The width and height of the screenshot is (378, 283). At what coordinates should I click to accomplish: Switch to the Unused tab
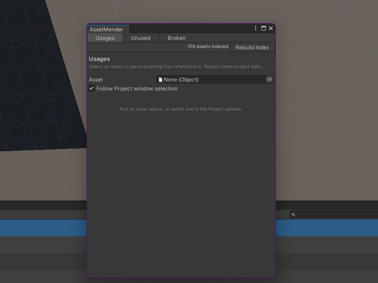tap(140, 38)
